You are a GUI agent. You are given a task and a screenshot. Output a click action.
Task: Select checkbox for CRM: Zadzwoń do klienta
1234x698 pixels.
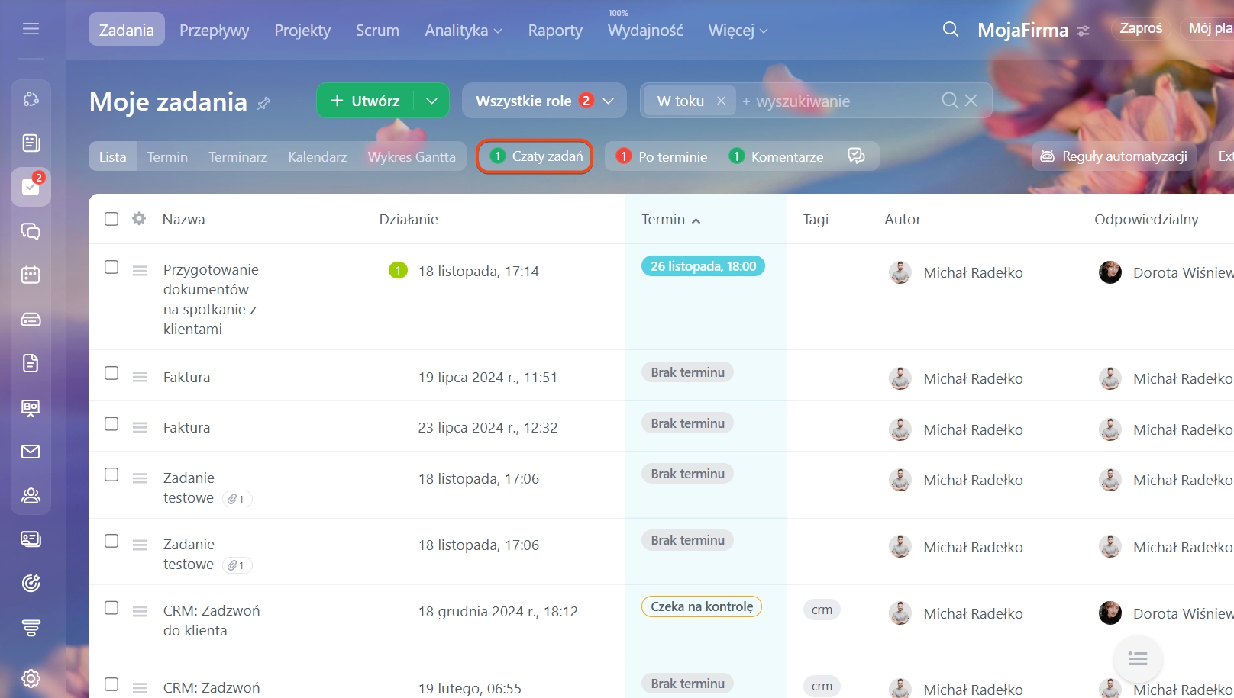pos(111,608)
